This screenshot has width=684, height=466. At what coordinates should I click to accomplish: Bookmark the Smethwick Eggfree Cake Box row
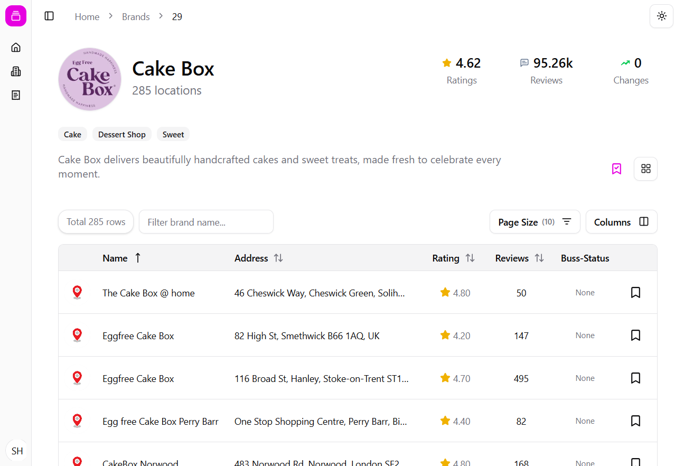(635, 335)
